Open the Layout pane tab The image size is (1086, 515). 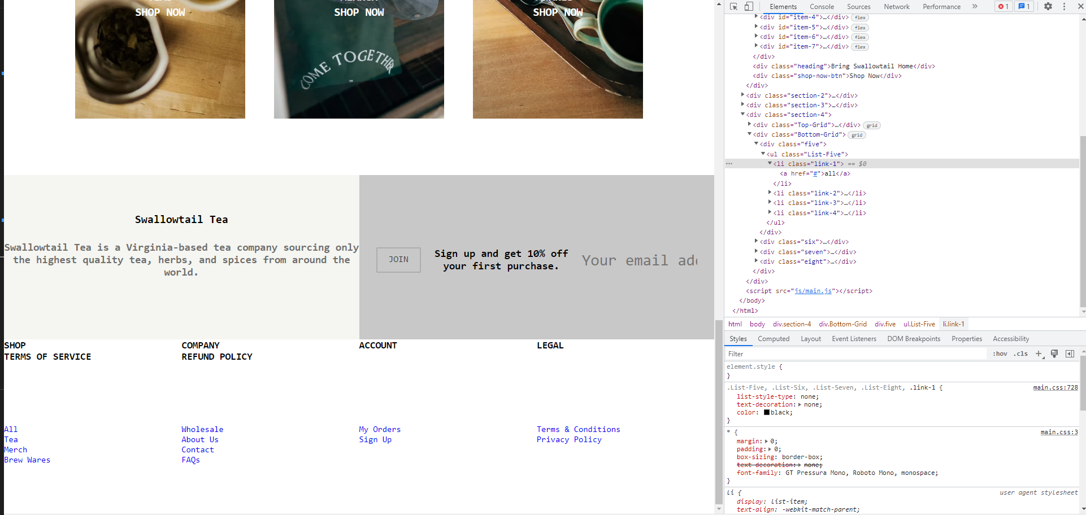811,339
